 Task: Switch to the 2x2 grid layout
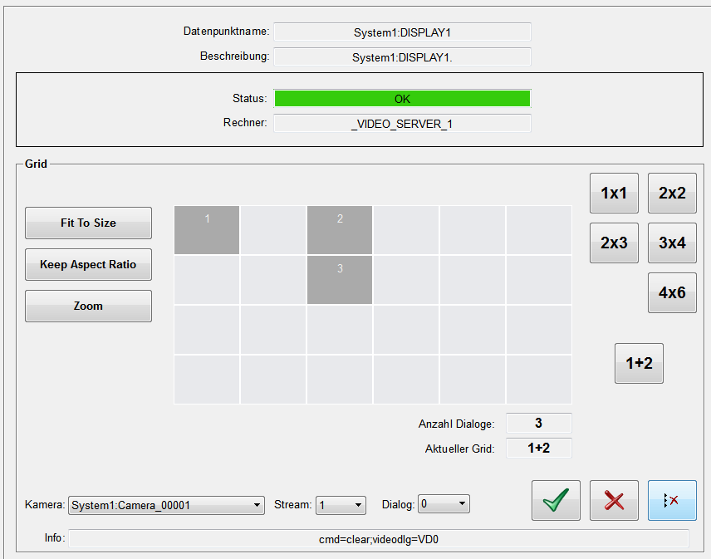coord(672,194)
